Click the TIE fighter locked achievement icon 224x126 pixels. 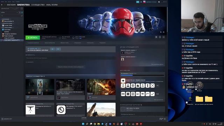pyautogui.click(x=123, y=94)
